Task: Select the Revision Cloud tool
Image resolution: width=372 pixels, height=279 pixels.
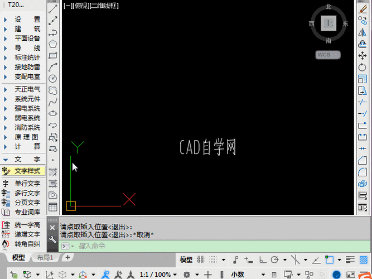Action: [53, 90]
